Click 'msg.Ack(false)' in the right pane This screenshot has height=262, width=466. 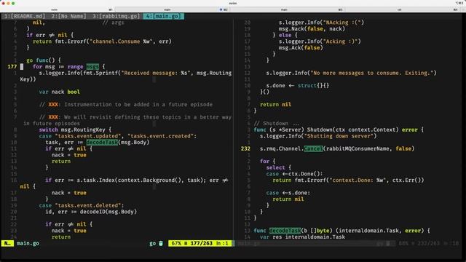point(301,48)
